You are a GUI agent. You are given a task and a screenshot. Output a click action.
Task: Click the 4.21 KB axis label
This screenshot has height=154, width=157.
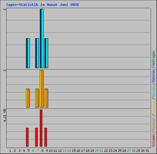point(5,115)
